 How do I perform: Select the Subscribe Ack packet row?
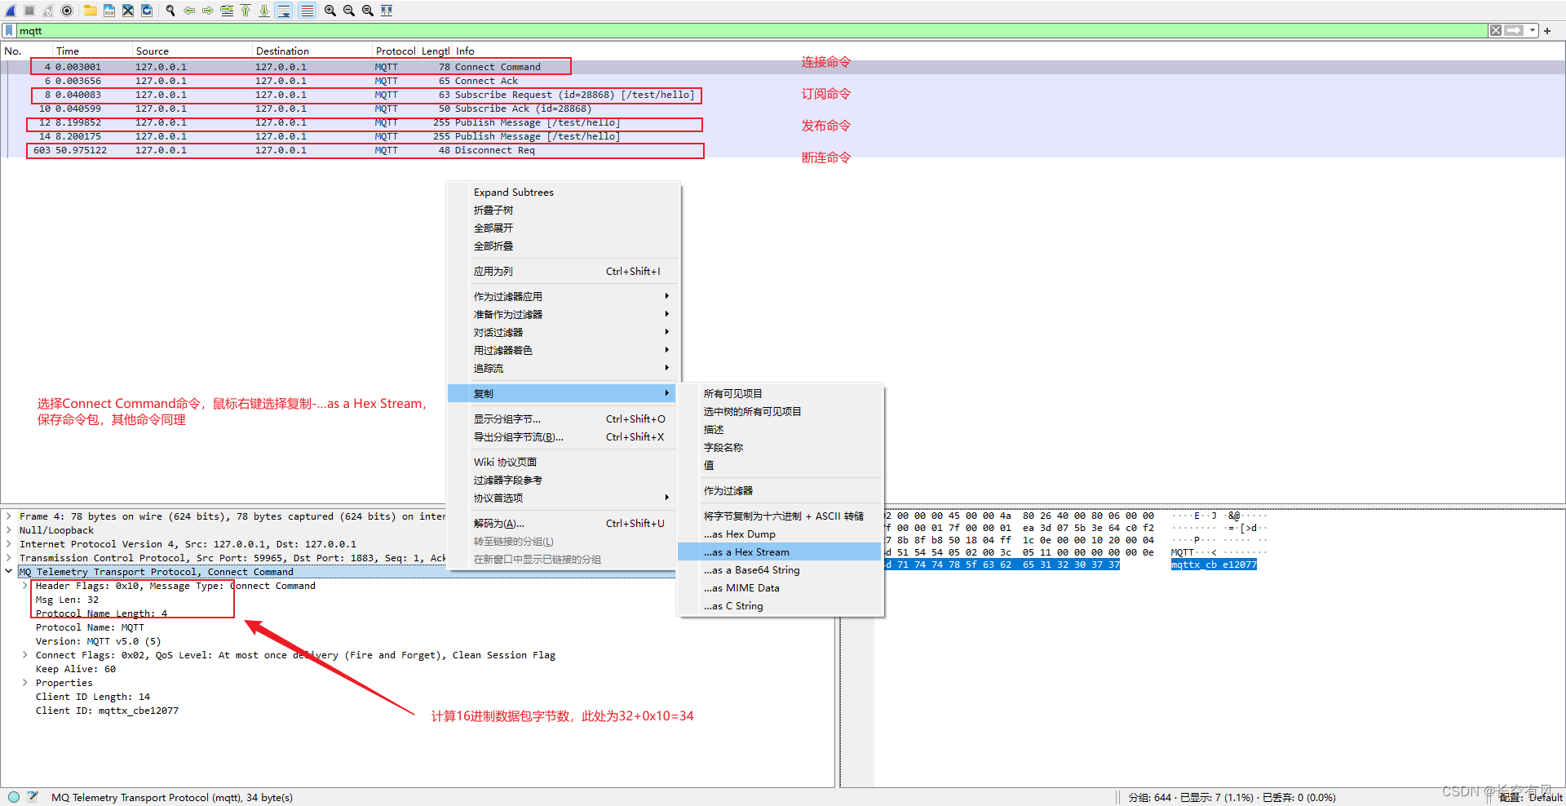coord(783,108)
